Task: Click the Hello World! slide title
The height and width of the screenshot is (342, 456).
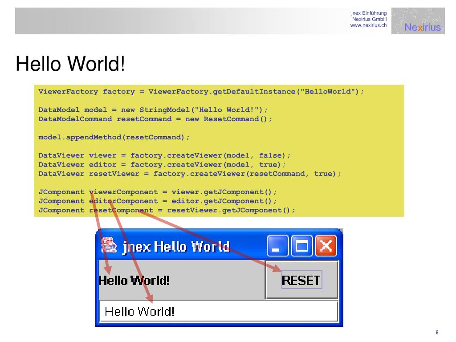Action: pos(70,64)
